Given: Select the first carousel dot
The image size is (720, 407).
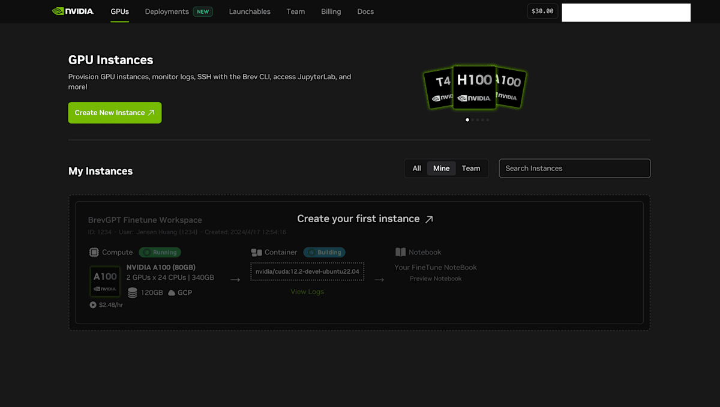Looking at the screenshot, I should pos(467,119).
